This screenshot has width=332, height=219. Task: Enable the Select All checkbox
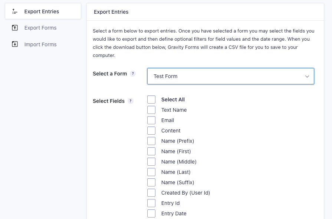(151, 99)
